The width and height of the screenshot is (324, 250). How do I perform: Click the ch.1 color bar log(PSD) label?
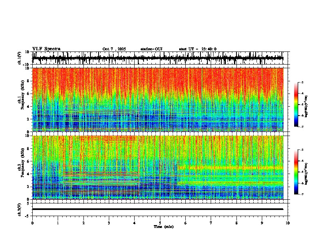coord(306,106)
